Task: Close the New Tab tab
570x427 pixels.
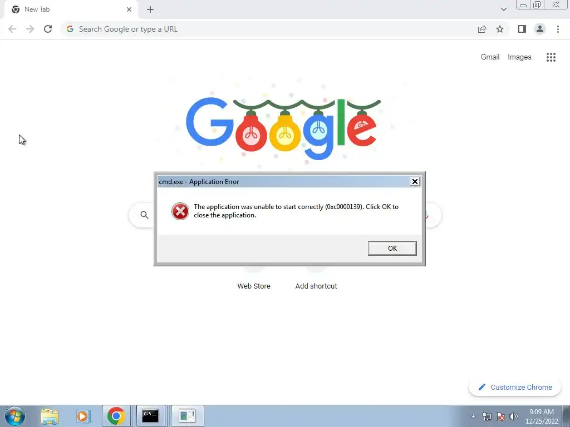Action: (x=129, y=9)
